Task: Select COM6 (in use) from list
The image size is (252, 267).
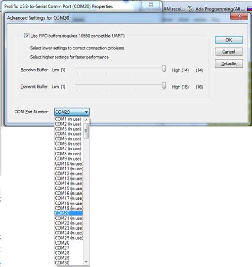Action: 69,144
